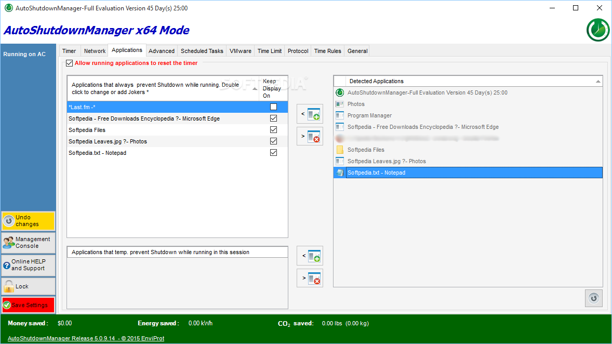Remove selected app from always-prevent list

point(310,136)
